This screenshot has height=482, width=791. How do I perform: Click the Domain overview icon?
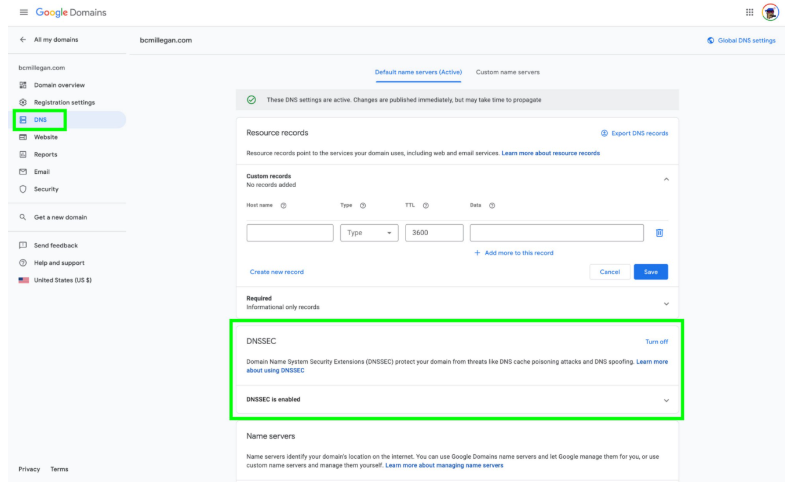pyautogui.click(x=23, y=85)
